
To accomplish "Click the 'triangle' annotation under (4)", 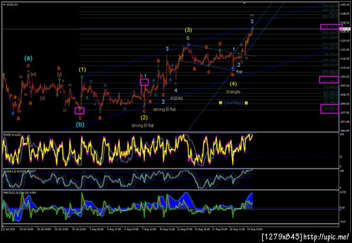I will 233,92.
